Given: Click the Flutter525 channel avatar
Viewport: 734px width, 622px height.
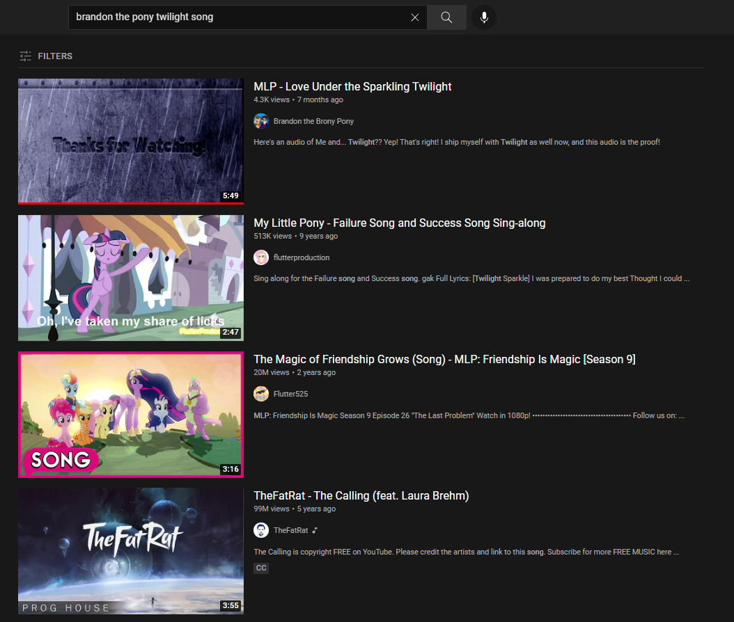Looking at the screenshot, I should (261, 394).
